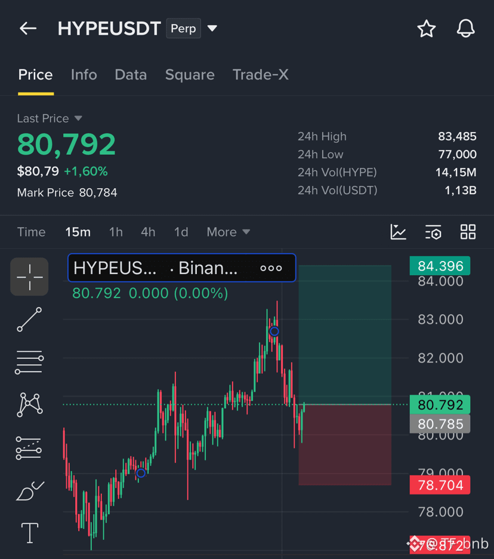Select the brush drawing tool
Viewport: 494px width, 559px height.
(x=30, y=491)
